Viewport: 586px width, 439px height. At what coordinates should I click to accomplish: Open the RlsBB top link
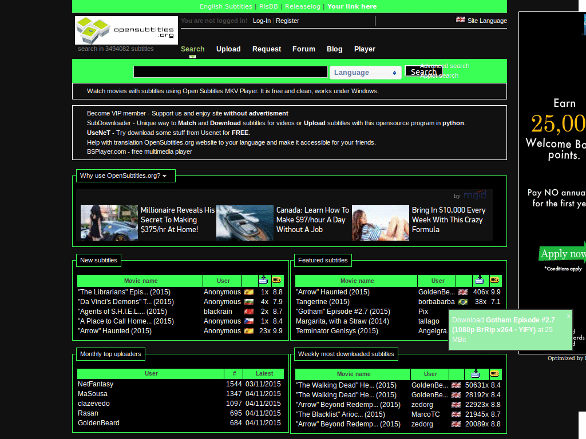pos(269,6)
